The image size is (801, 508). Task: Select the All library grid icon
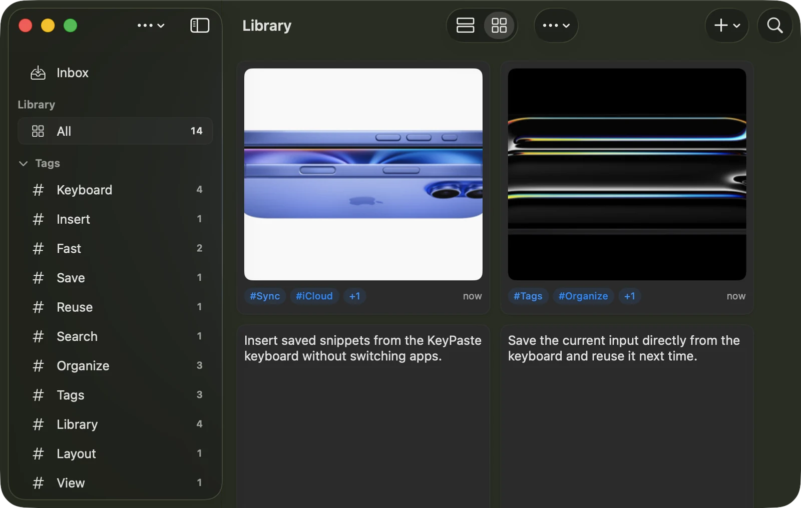pos(38,131)
